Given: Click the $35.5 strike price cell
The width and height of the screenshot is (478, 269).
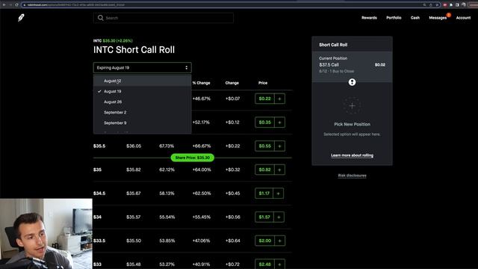Looking at the screenshot, I should (x=99, y=146).
